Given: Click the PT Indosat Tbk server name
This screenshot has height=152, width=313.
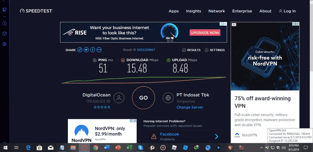Looking at the screenshot, I should pyautogui.click(x=193, y=95).
